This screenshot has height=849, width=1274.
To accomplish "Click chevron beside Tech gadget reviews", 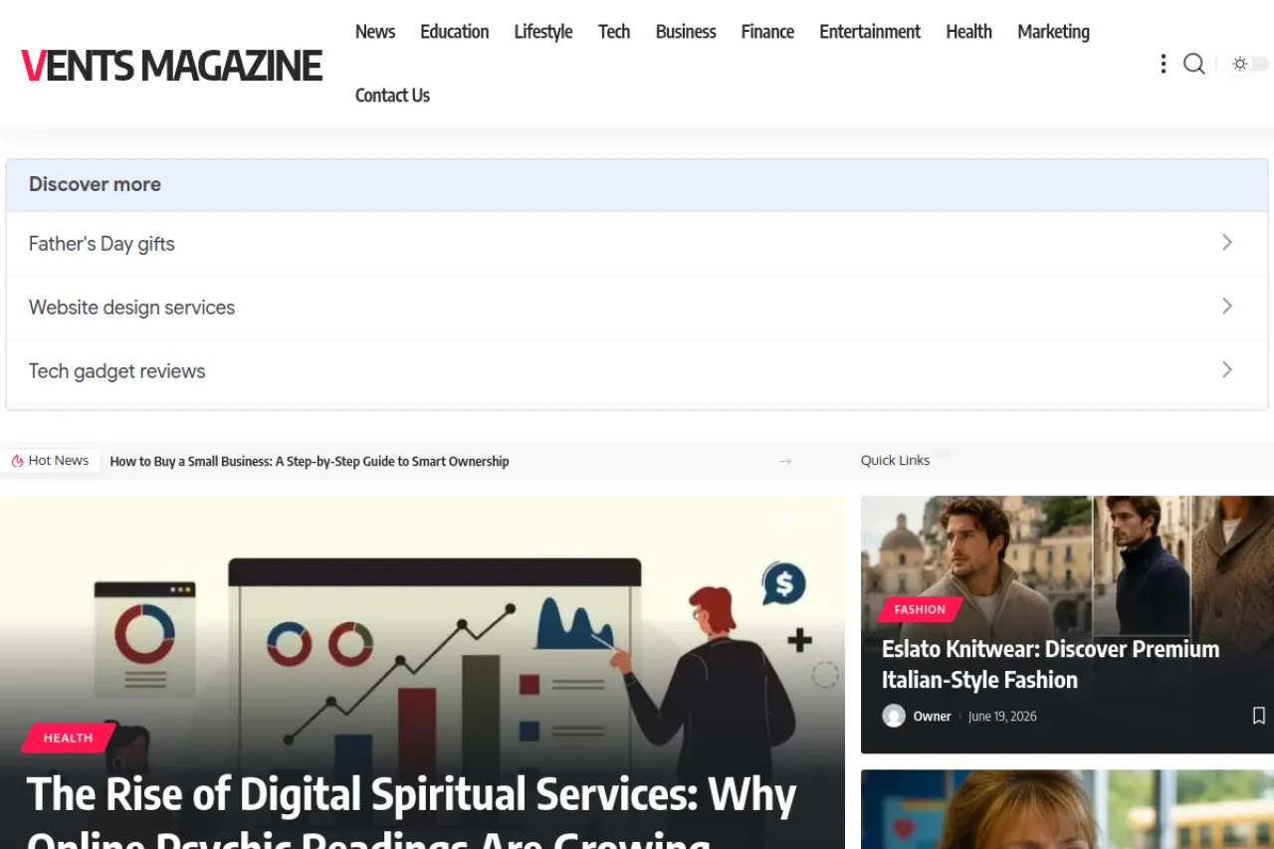I will pyautogui.click(x=1227, y=369).
